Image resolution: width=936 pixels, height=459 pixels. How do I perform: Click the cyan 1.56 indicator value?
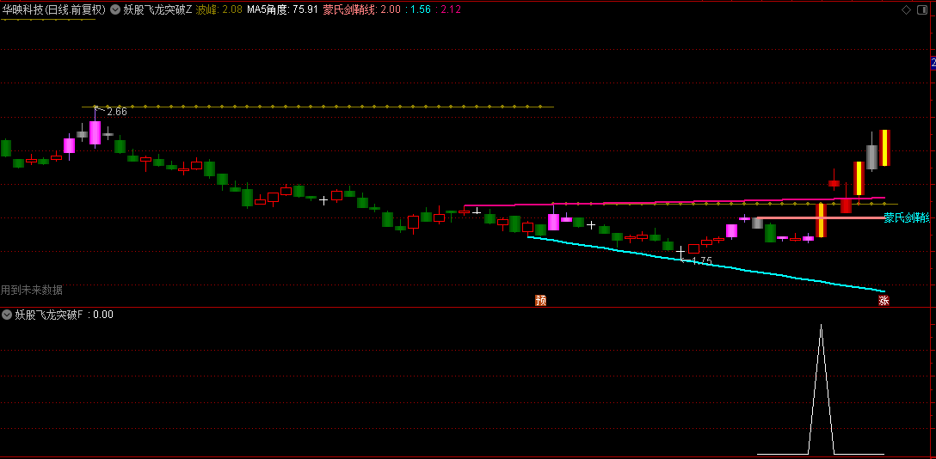(x=419, y=10)
